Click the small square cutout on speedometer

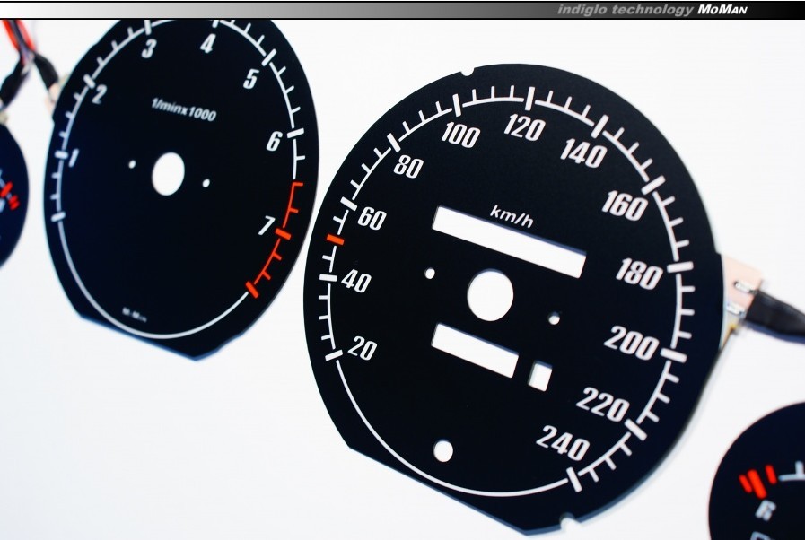(x=540, y=376)
